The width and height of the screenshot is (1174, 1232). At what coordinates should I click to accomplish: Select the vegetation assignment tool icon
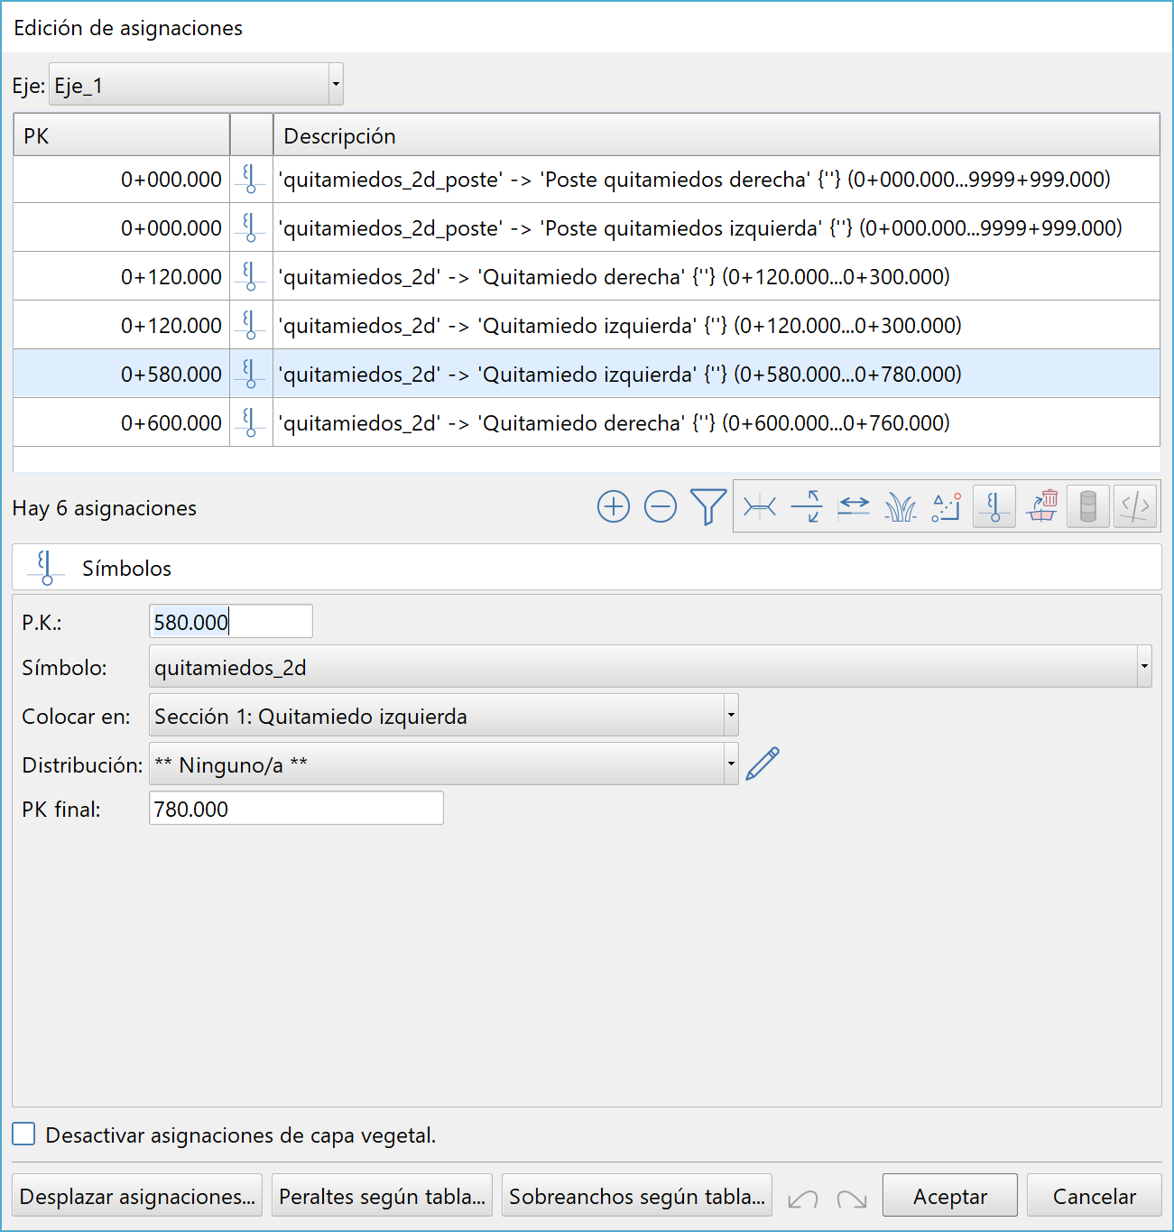point(900,506)
